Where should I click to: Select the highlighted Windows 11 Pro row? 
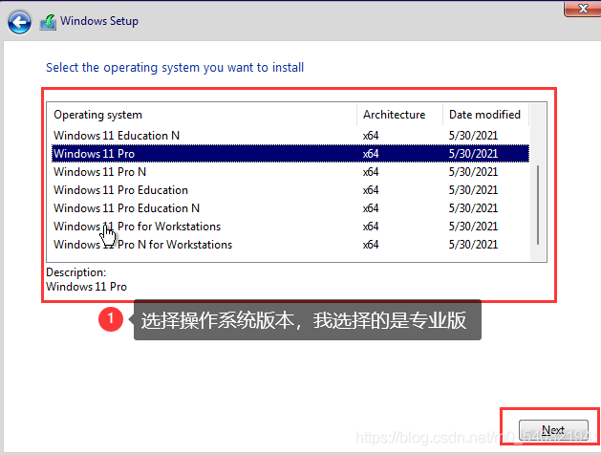pyautogui.click(x=290, y=154)
